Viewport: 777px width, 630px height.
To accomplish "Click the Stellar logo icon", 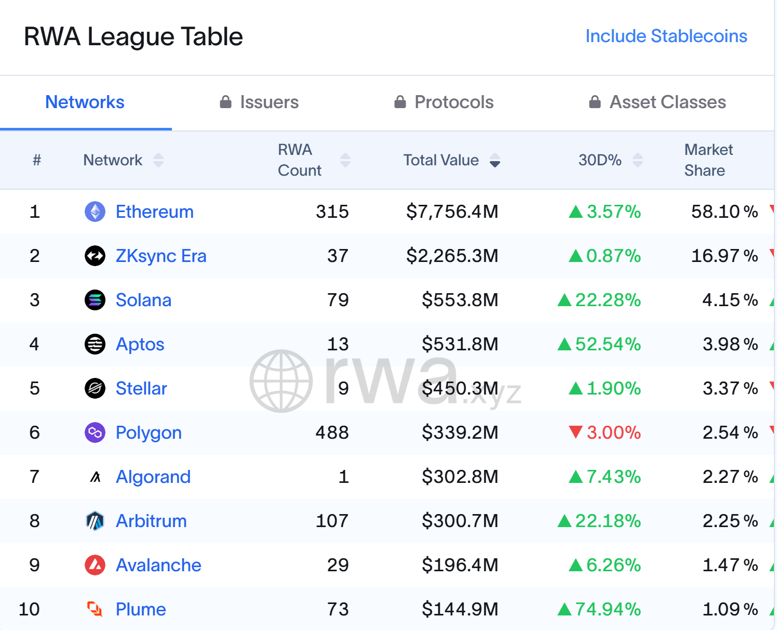I will click(95, 388).
